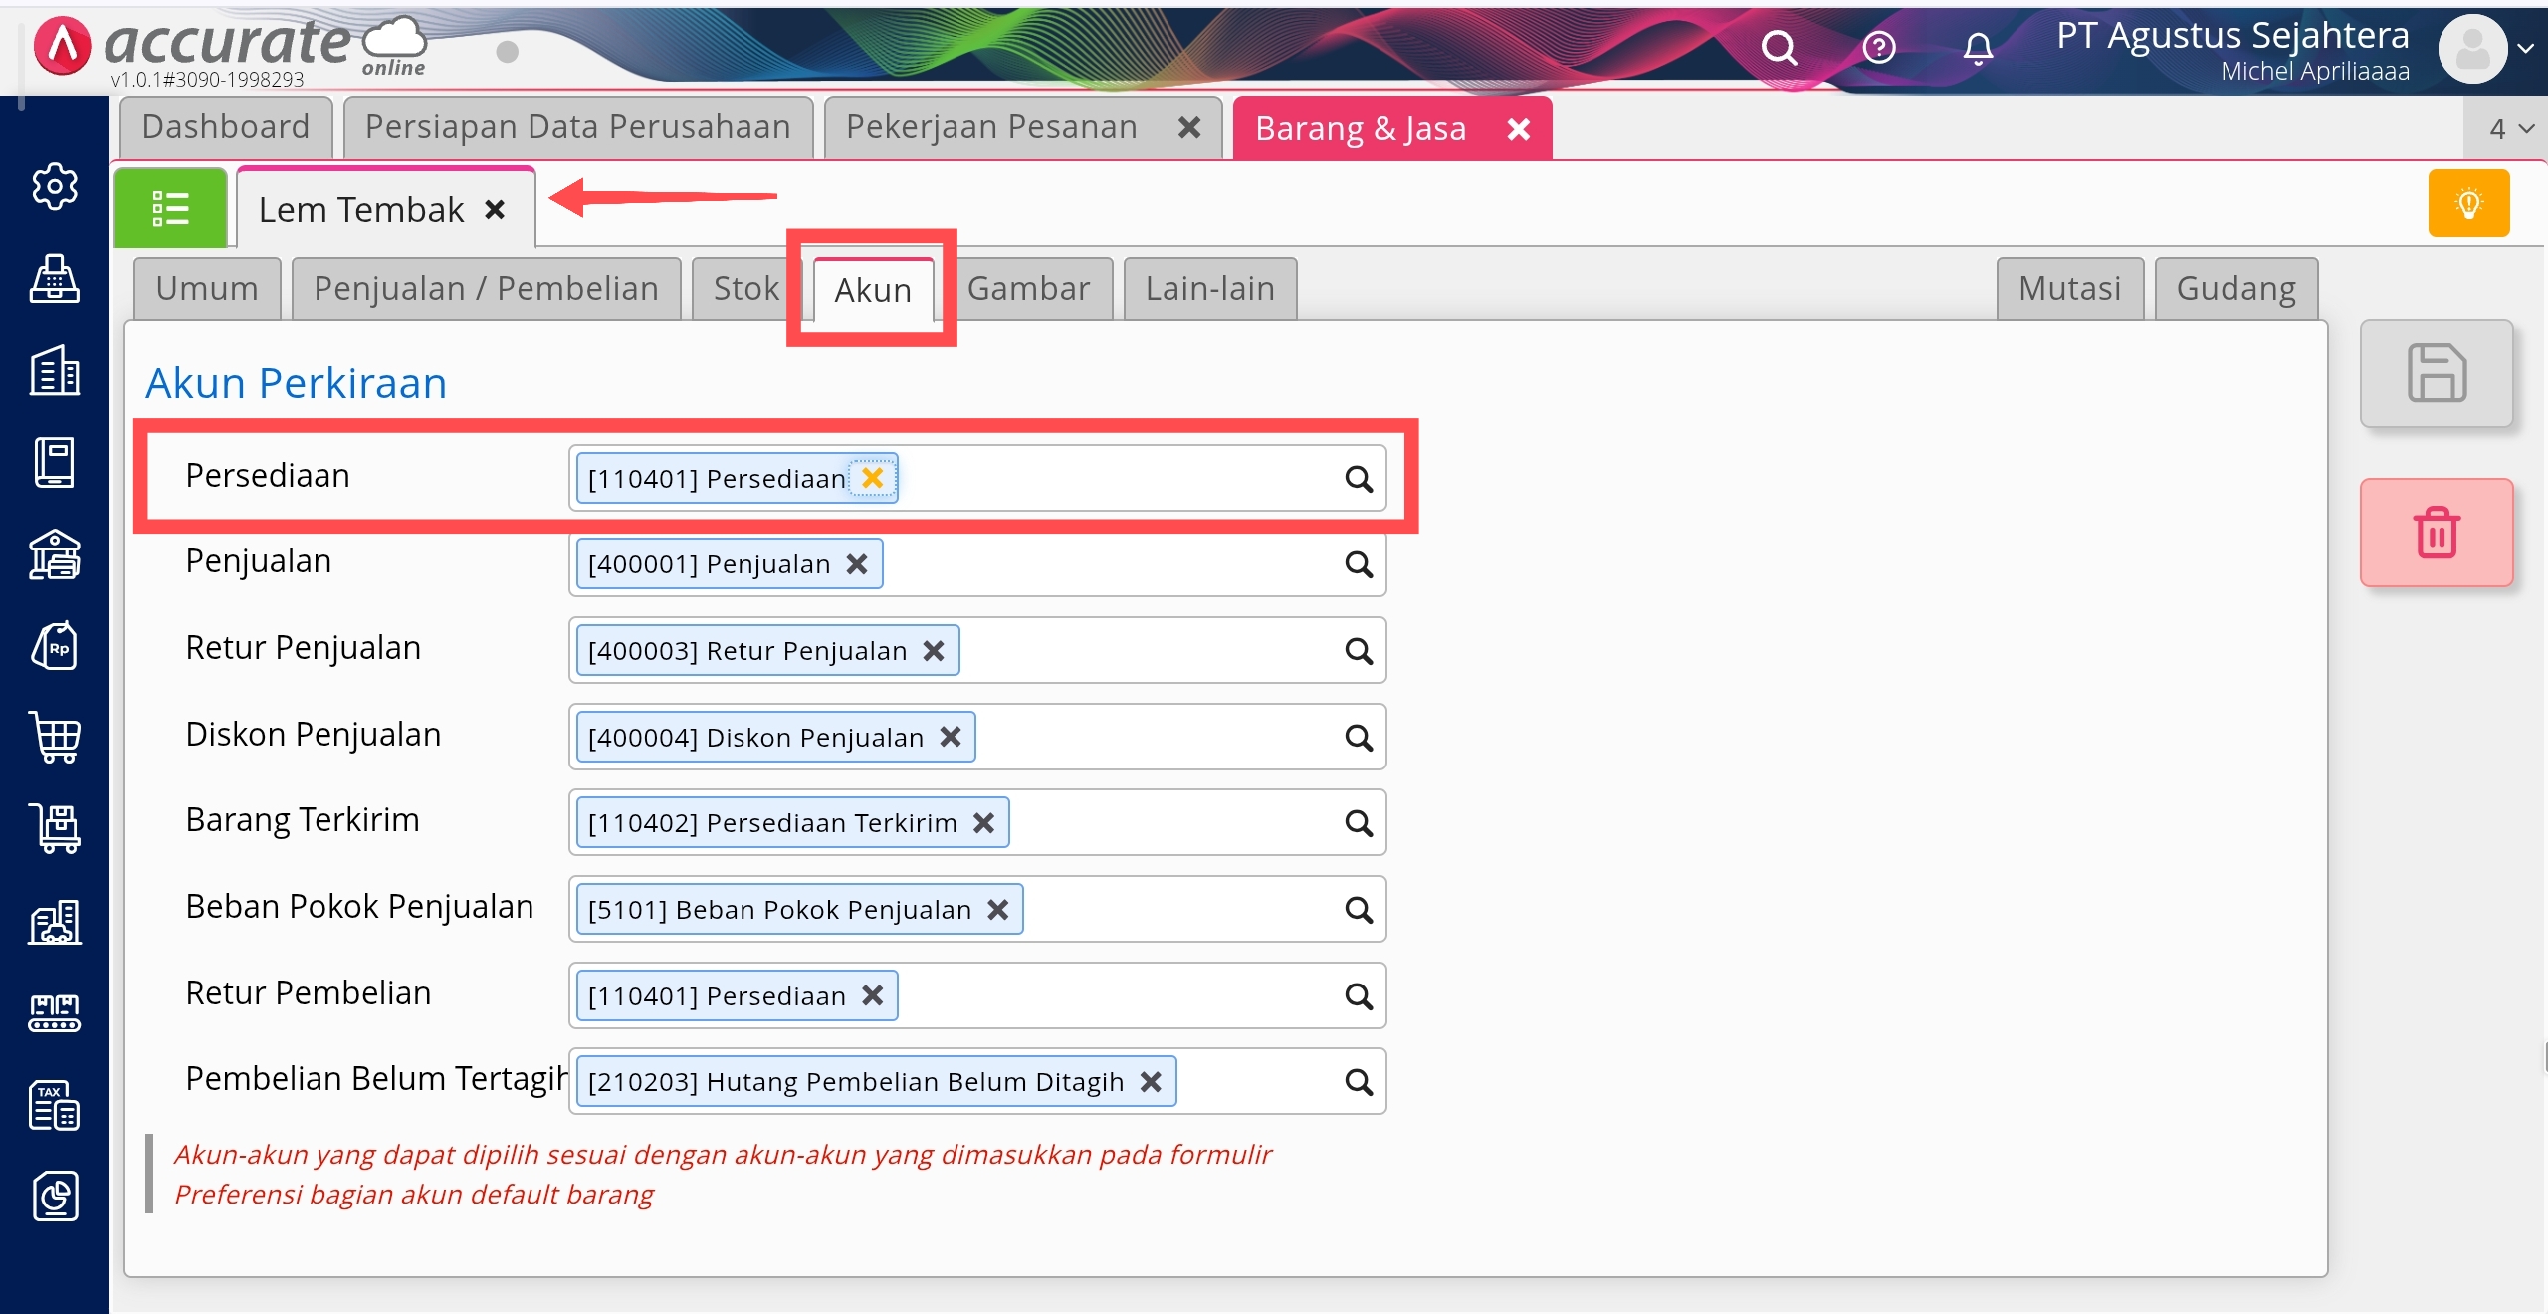Open account lookup for Diskon Penjualan field
Viewport: 2548px width, 1314px height.
(x=1359, y=738)
